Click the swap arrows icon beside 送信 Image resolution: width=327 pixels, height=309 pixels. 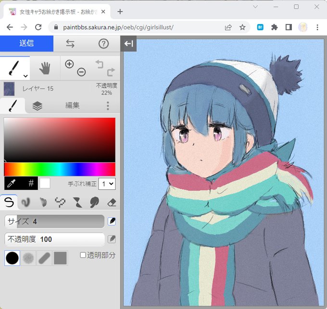70,44
